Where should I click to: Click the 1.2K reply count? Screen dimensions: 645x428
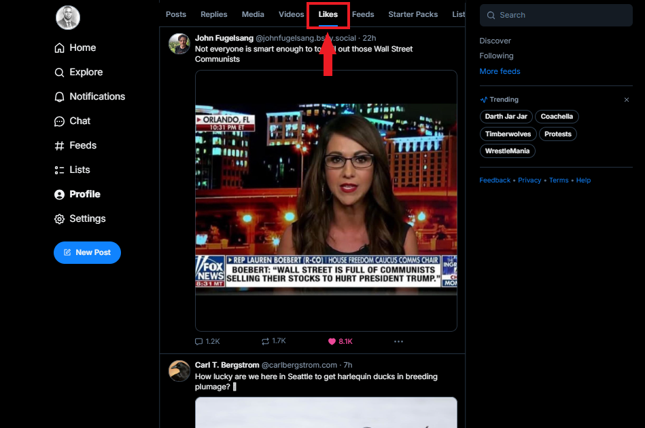(x=213, y=341)
